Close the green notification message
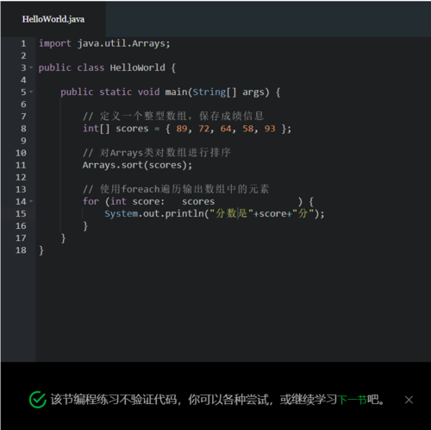This screenshot has height=430, width=431. [x=409, y=400]
